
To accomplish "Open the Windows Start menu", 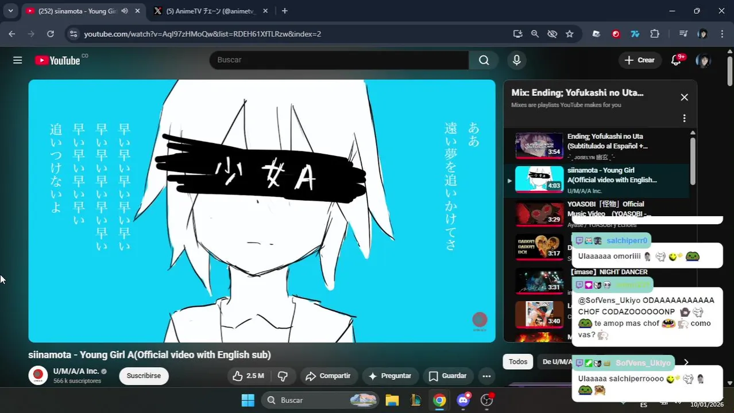I will (248, 400).
